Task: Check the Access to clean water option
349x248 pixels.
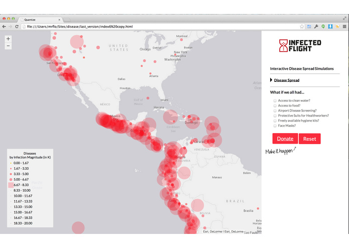Action: pyautogui.click(x=275, y=101)
